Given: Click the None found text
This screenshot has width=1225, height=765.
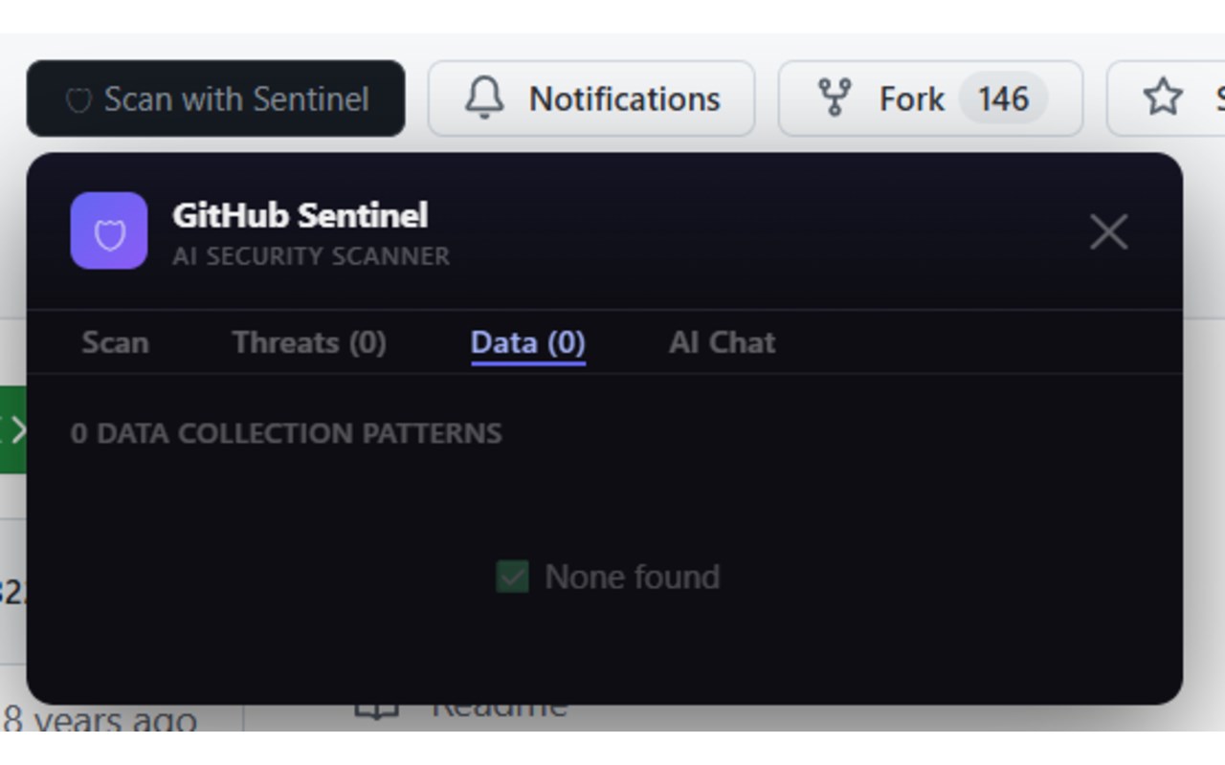Looking at the screenshot, I should (632, 577).
